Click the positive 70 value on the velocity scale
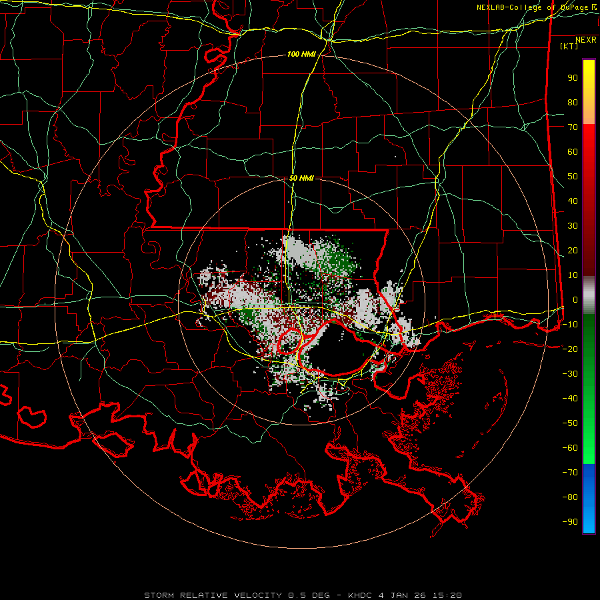The image size is (600, 600). 573,127
